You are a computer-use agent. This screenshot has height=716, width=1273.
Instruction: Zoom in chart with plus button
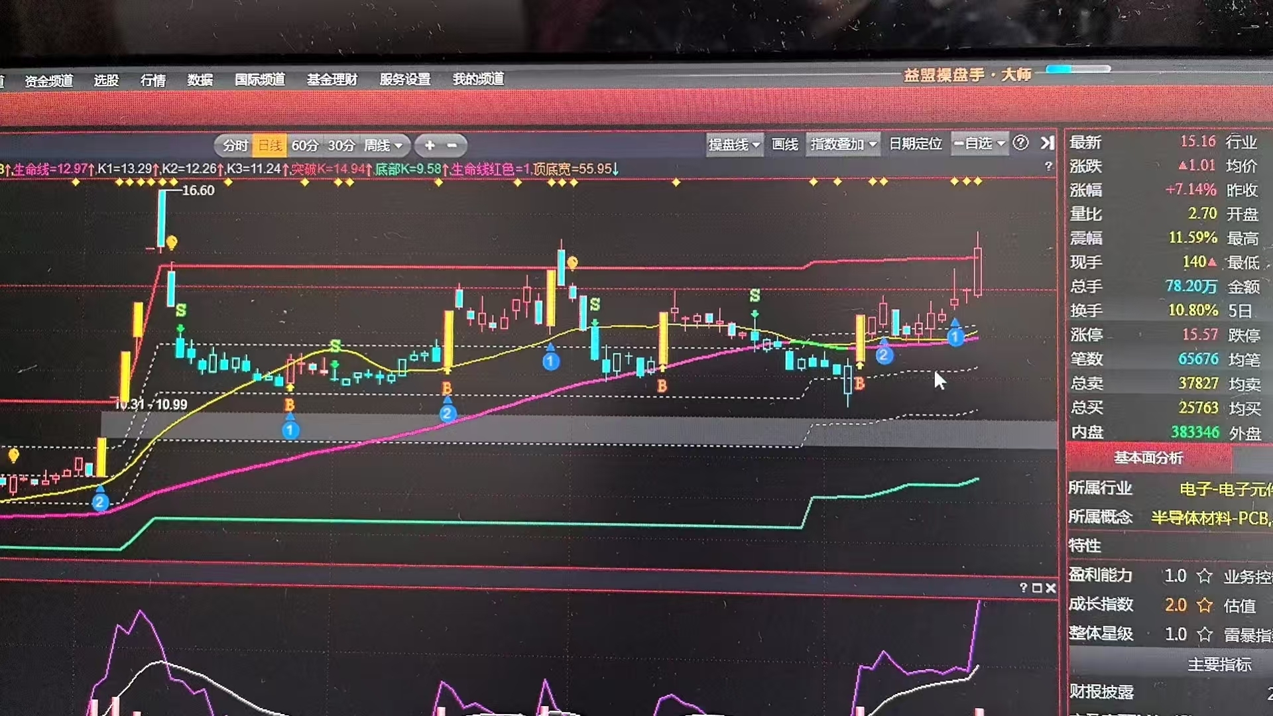[x=430, y=145]
